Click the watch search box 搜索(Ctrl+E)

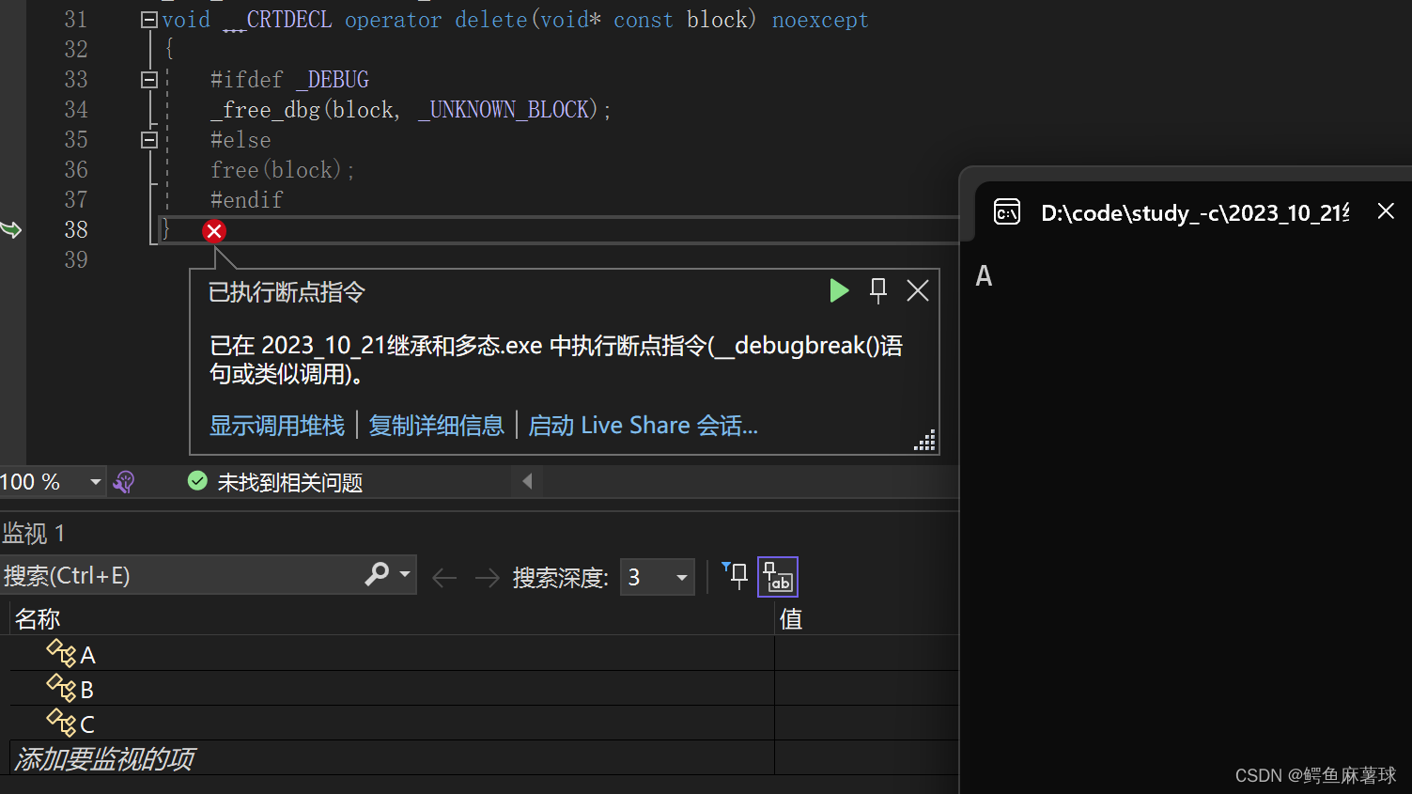click(x=178, y=575)
